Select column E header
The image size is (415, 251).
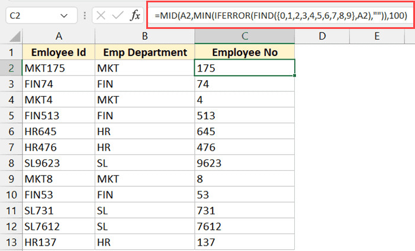377,37
